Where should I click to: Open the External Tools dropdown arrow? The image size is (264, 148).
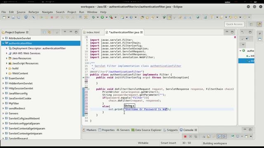click(x=115, y=17)
